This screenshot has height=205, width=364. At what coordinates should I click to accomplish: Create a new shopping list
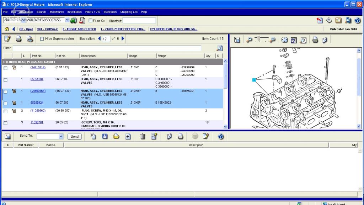tap(93, 136)
